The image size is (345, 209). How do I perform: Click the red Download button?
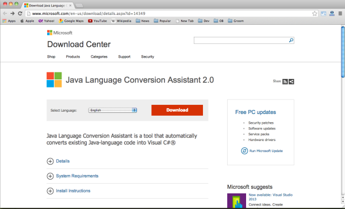[x=177, y=110]
